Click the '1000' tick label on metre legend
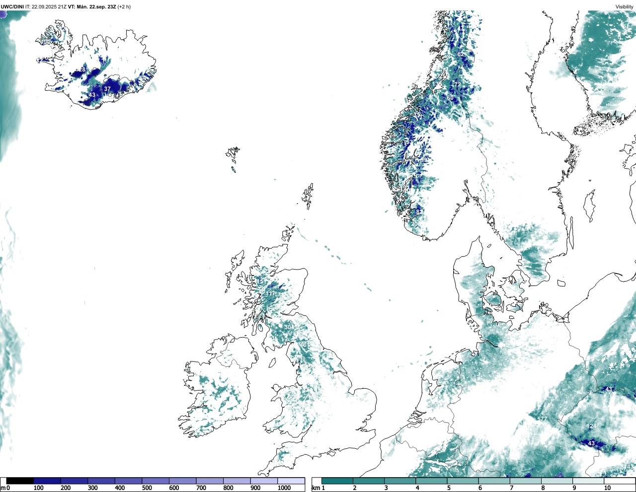636x492 pixels. point(284,488)
